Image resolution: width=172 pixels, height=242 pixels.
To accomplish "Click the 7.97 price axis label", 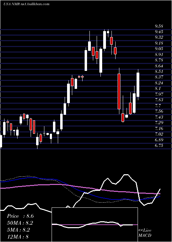I will [159, 94].
